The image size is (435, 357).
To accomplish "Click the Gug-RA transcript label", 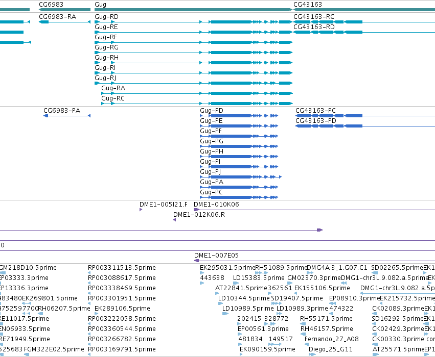I will coord(113,88).
